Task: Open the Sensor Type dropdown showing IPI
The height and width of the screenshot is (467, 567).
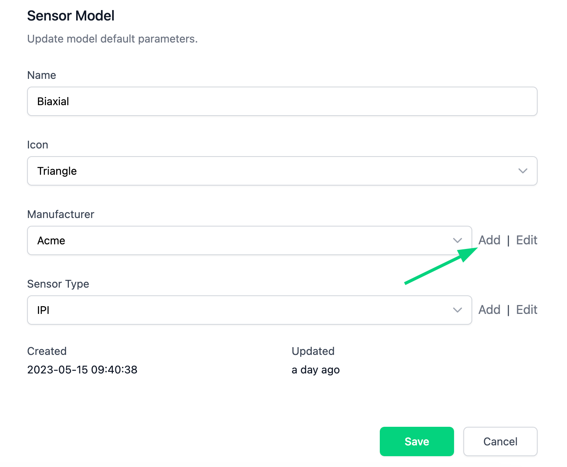Action: coord(240,310)
